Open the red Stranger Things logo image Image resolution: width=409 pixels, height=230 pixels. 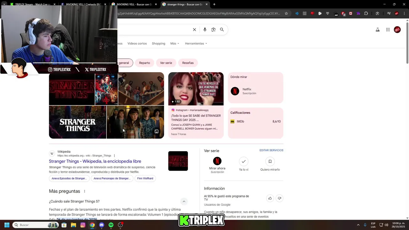click(72, 89)
